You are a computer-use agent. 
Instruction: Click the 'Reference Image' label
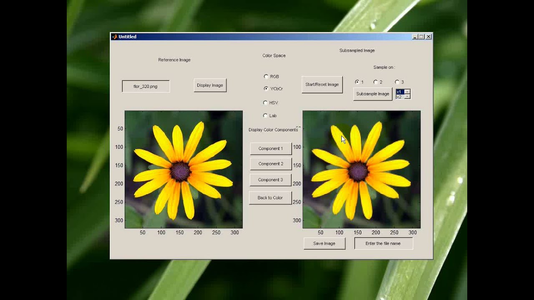coord(174,60)
